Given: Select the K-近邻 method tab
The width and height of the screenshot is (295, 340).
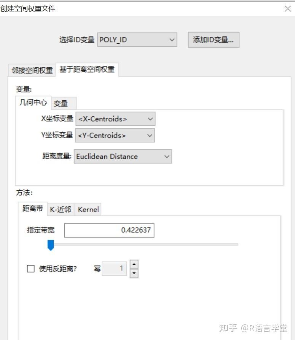Looking at the screenshot, I should pyautogui.click(x=60, y=209).
